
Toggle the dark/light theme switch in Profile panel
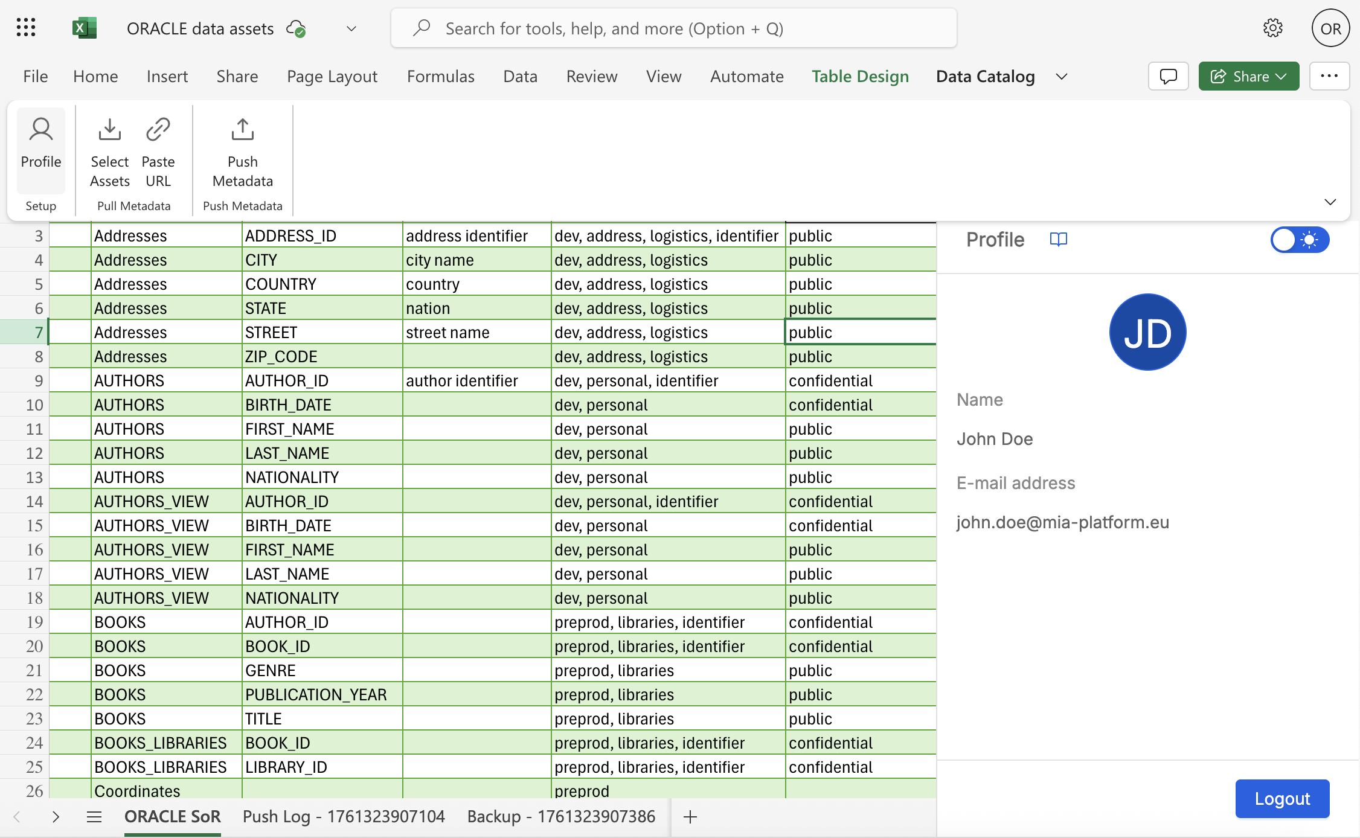coord(1299,239)
